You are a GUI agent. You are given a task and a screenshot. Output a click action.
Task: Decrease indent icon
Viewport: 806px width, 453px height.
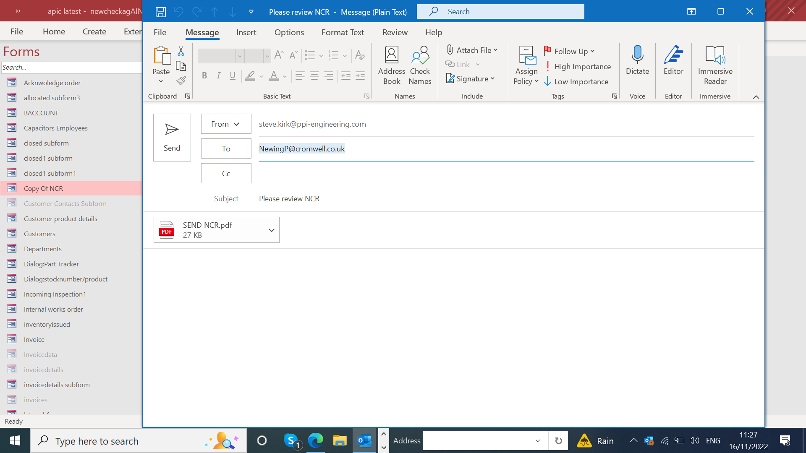[x=346, y=76]
